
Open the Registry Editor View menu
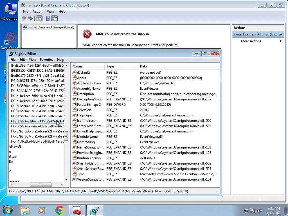(32, 60)
